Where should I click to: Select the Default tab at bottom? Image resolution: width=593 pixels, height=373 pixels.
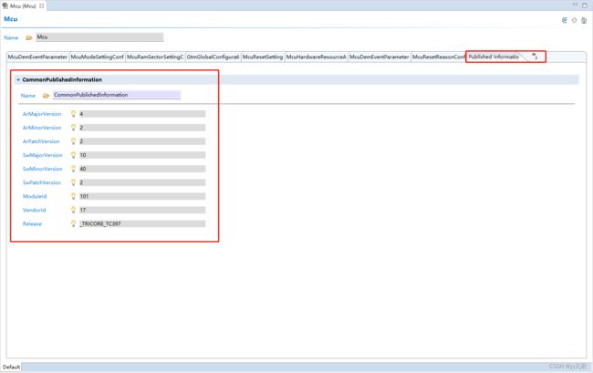[x=11, y=367]
